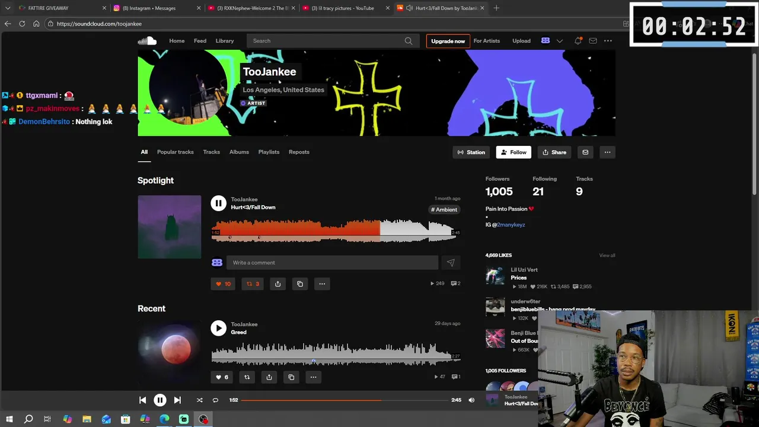The height and width of the screenshot is (427, 759).
Task: Open the Prices track by Lil Uzi Vert
Action: coord(519,278)
